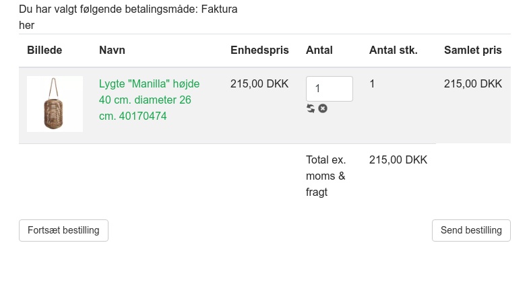The height and width of the screenshot is (284, 531).
Task: Click the chosen payment method text Faktura
Action: click(x=219, y=9)
